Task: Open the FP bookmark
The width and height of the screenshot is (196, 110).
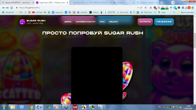Action: (133, 12)
